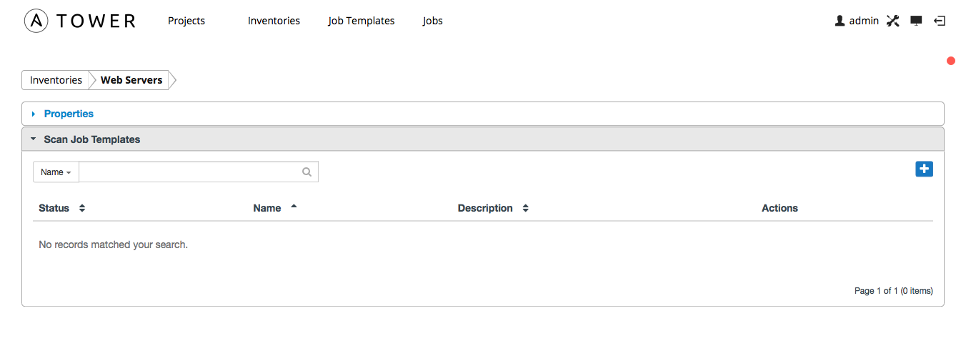The width and height of the screenshot is (966, 346).
Task: Click the admin user icon
Action: click(x=840, y=21)
